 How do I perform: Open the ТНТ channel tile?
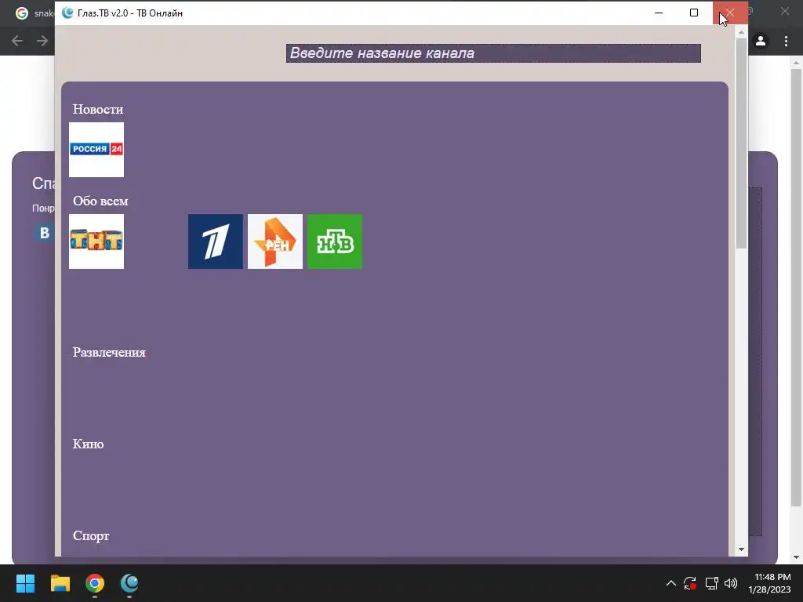click(96, 241)
